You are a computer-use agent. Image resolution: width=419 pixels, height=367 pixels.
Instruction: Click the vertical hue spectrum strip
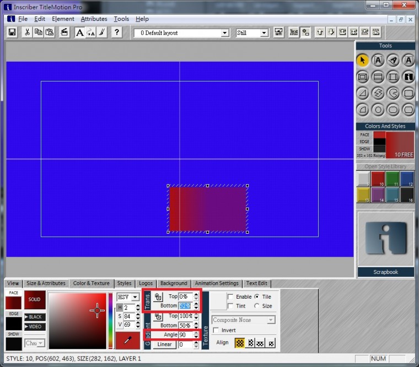pyautogui.click(x=110, y=321)
